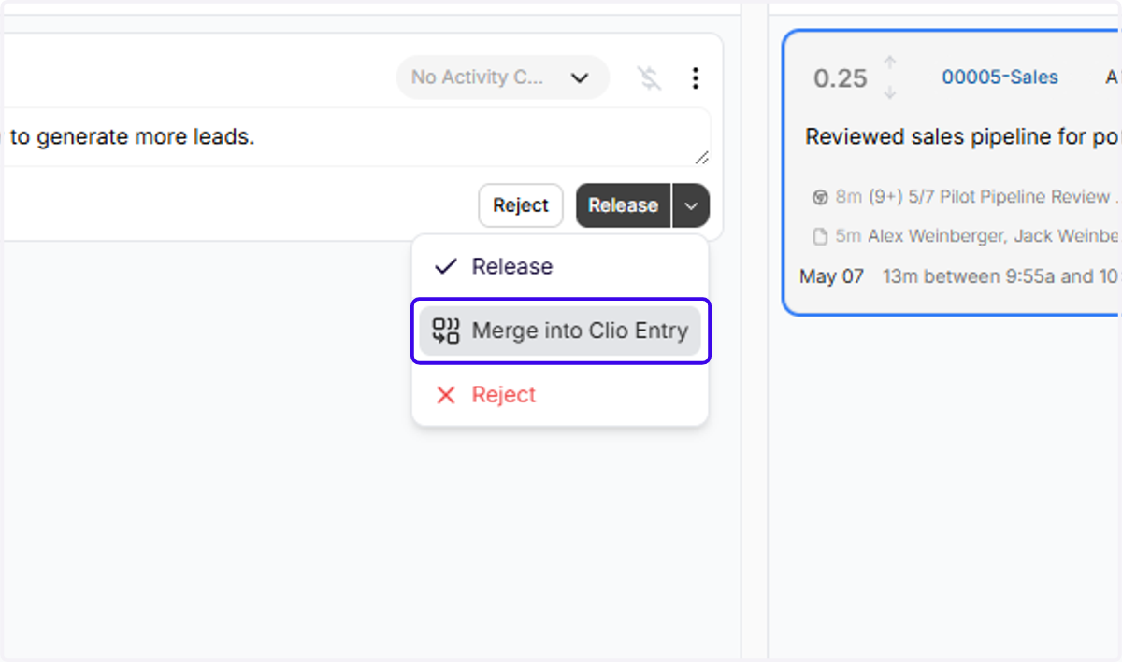Viewport: 1122px width, 662px height.
Task: Click the red X icon beside Reject
Action: 446,395
